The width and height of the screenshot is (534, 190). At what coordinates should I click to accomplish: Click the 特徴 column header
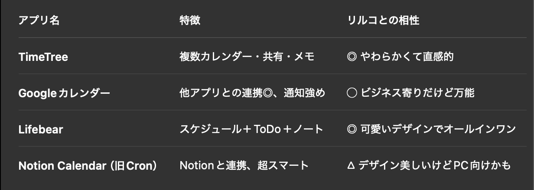(x=190, y=21)
